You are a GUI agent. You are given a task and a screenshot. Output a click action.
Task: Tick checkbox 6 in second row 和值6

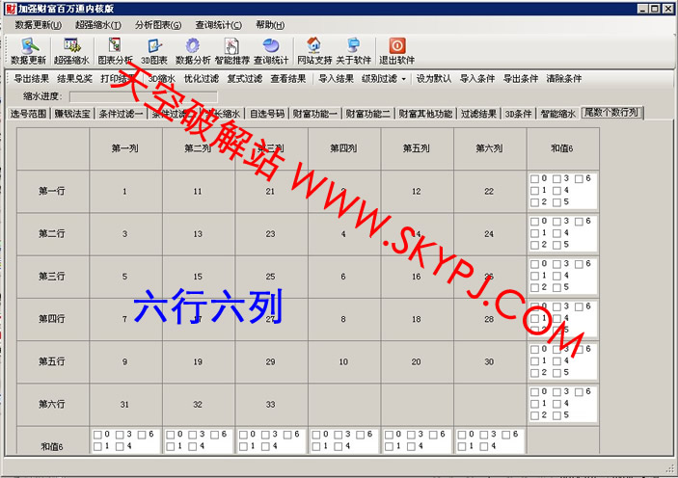[579, 222]
